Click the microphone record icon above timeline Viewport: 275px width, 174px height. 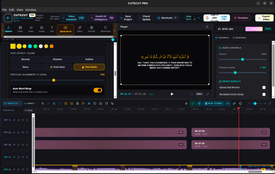tap(186, 103)
